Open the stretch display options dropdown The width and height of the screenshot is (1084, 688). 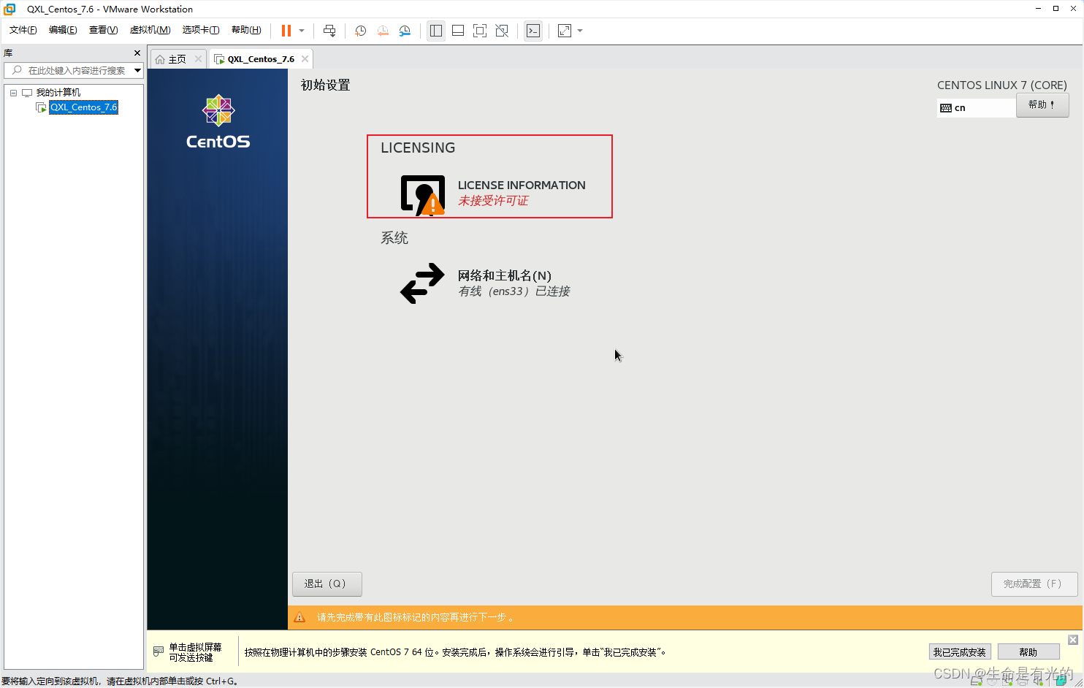point(580,31)
